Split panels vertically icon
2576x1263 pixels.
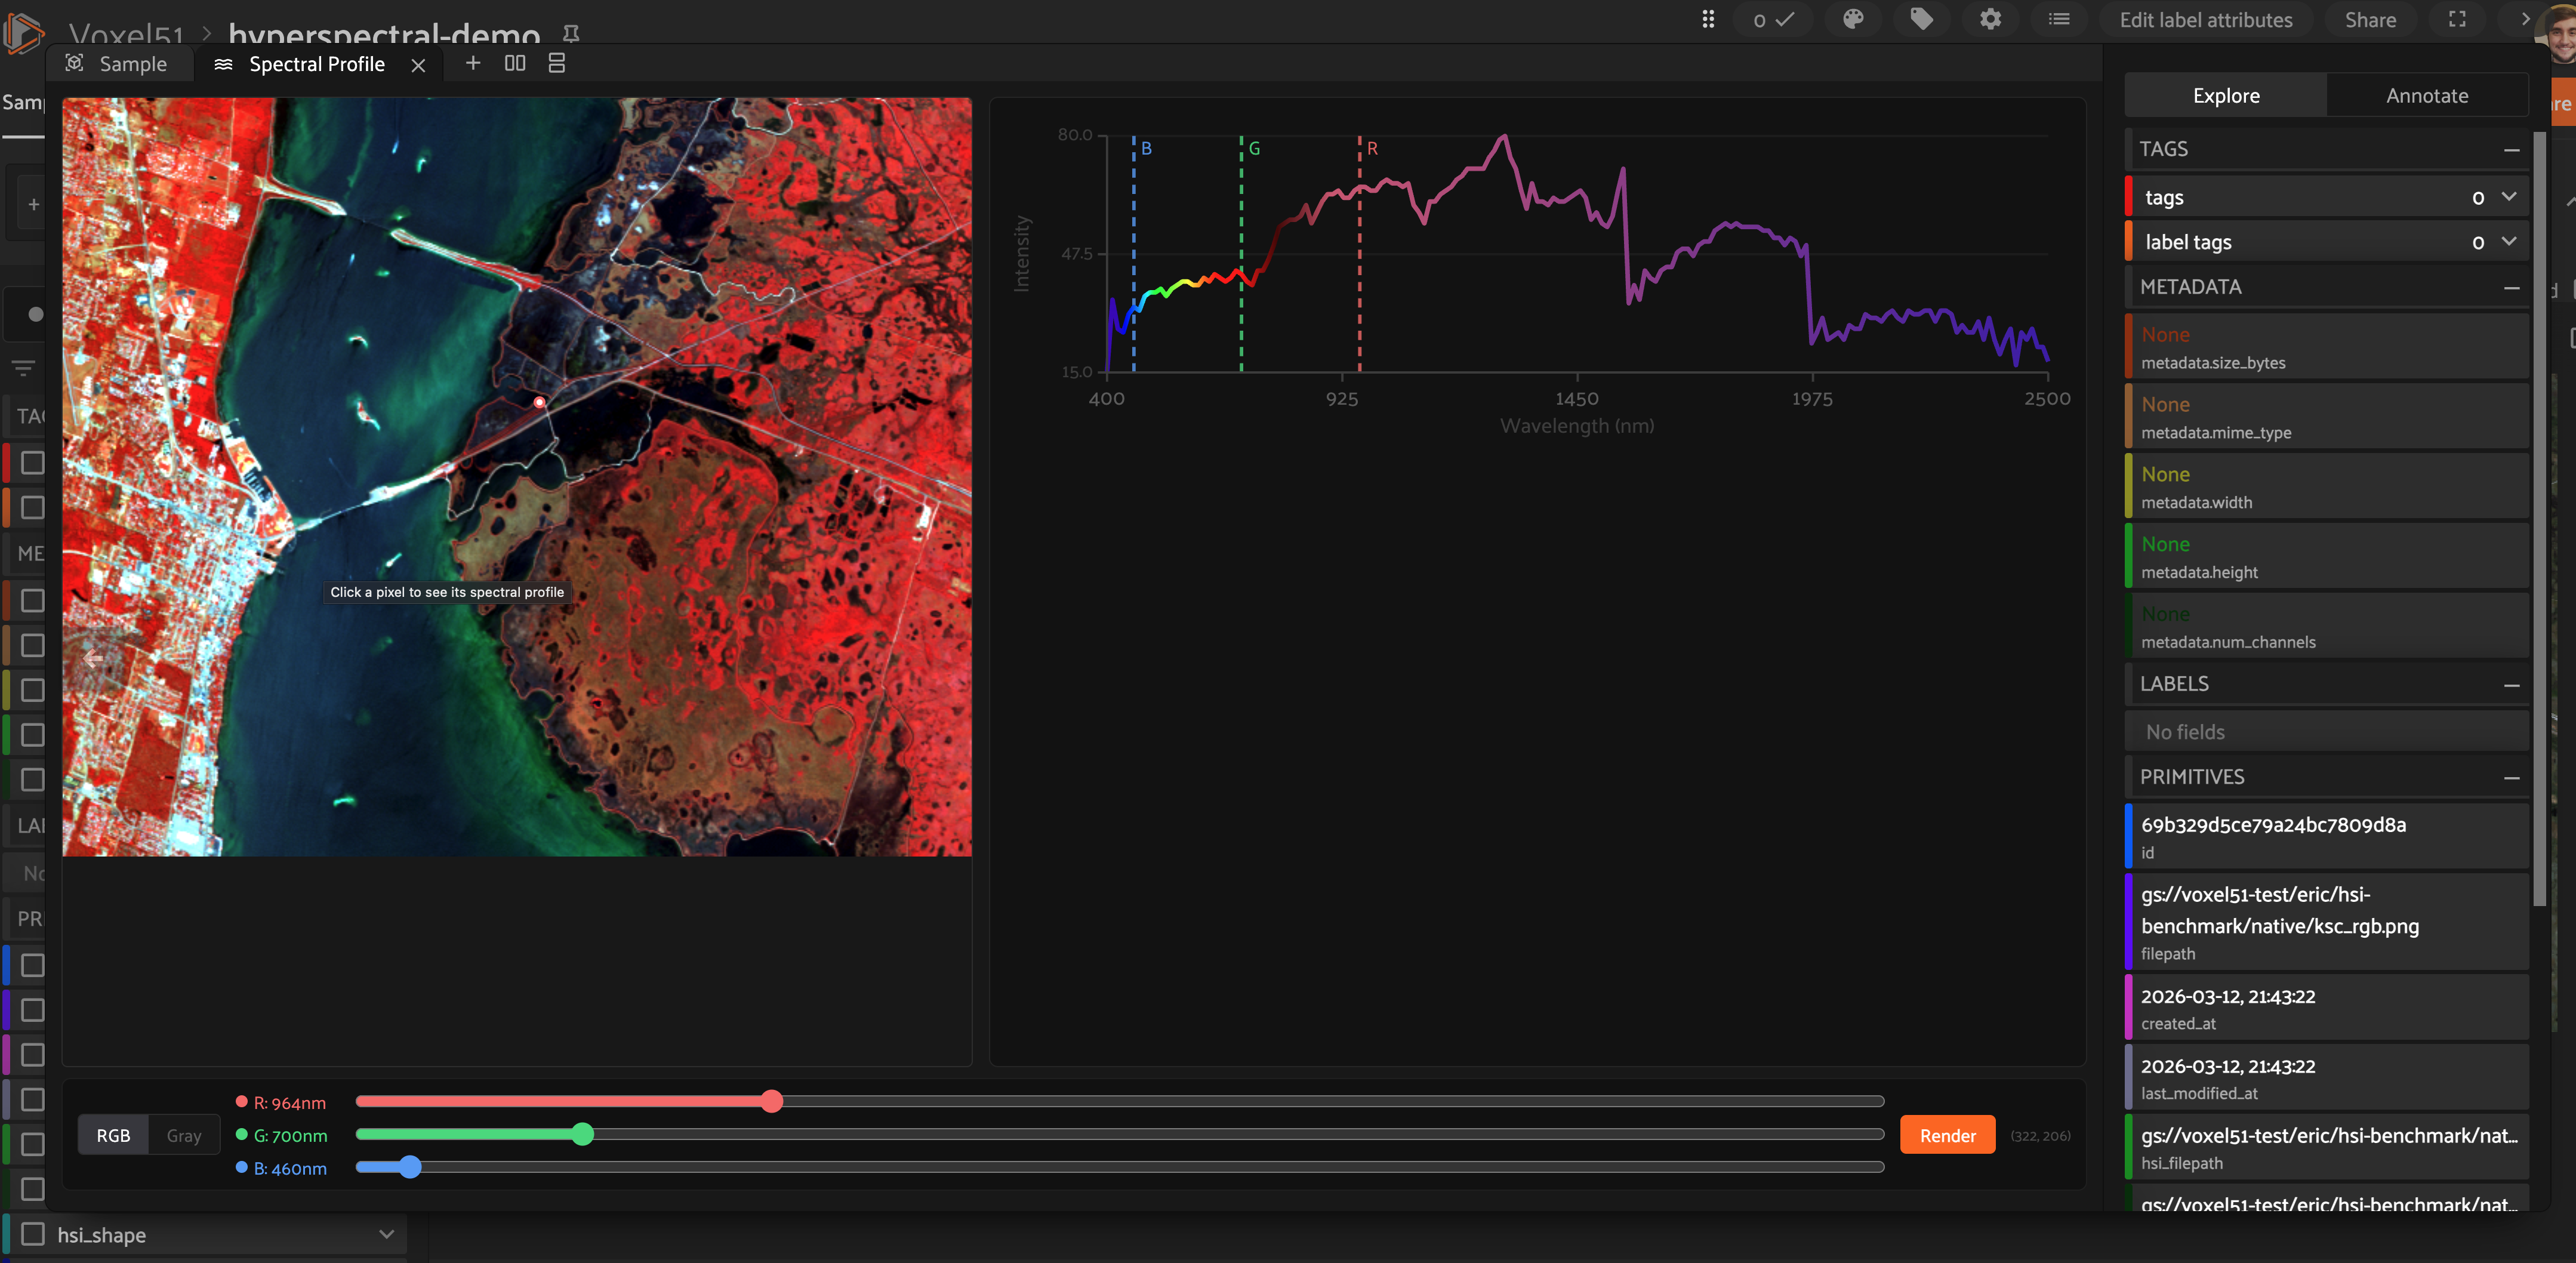(x=557, y=64)
